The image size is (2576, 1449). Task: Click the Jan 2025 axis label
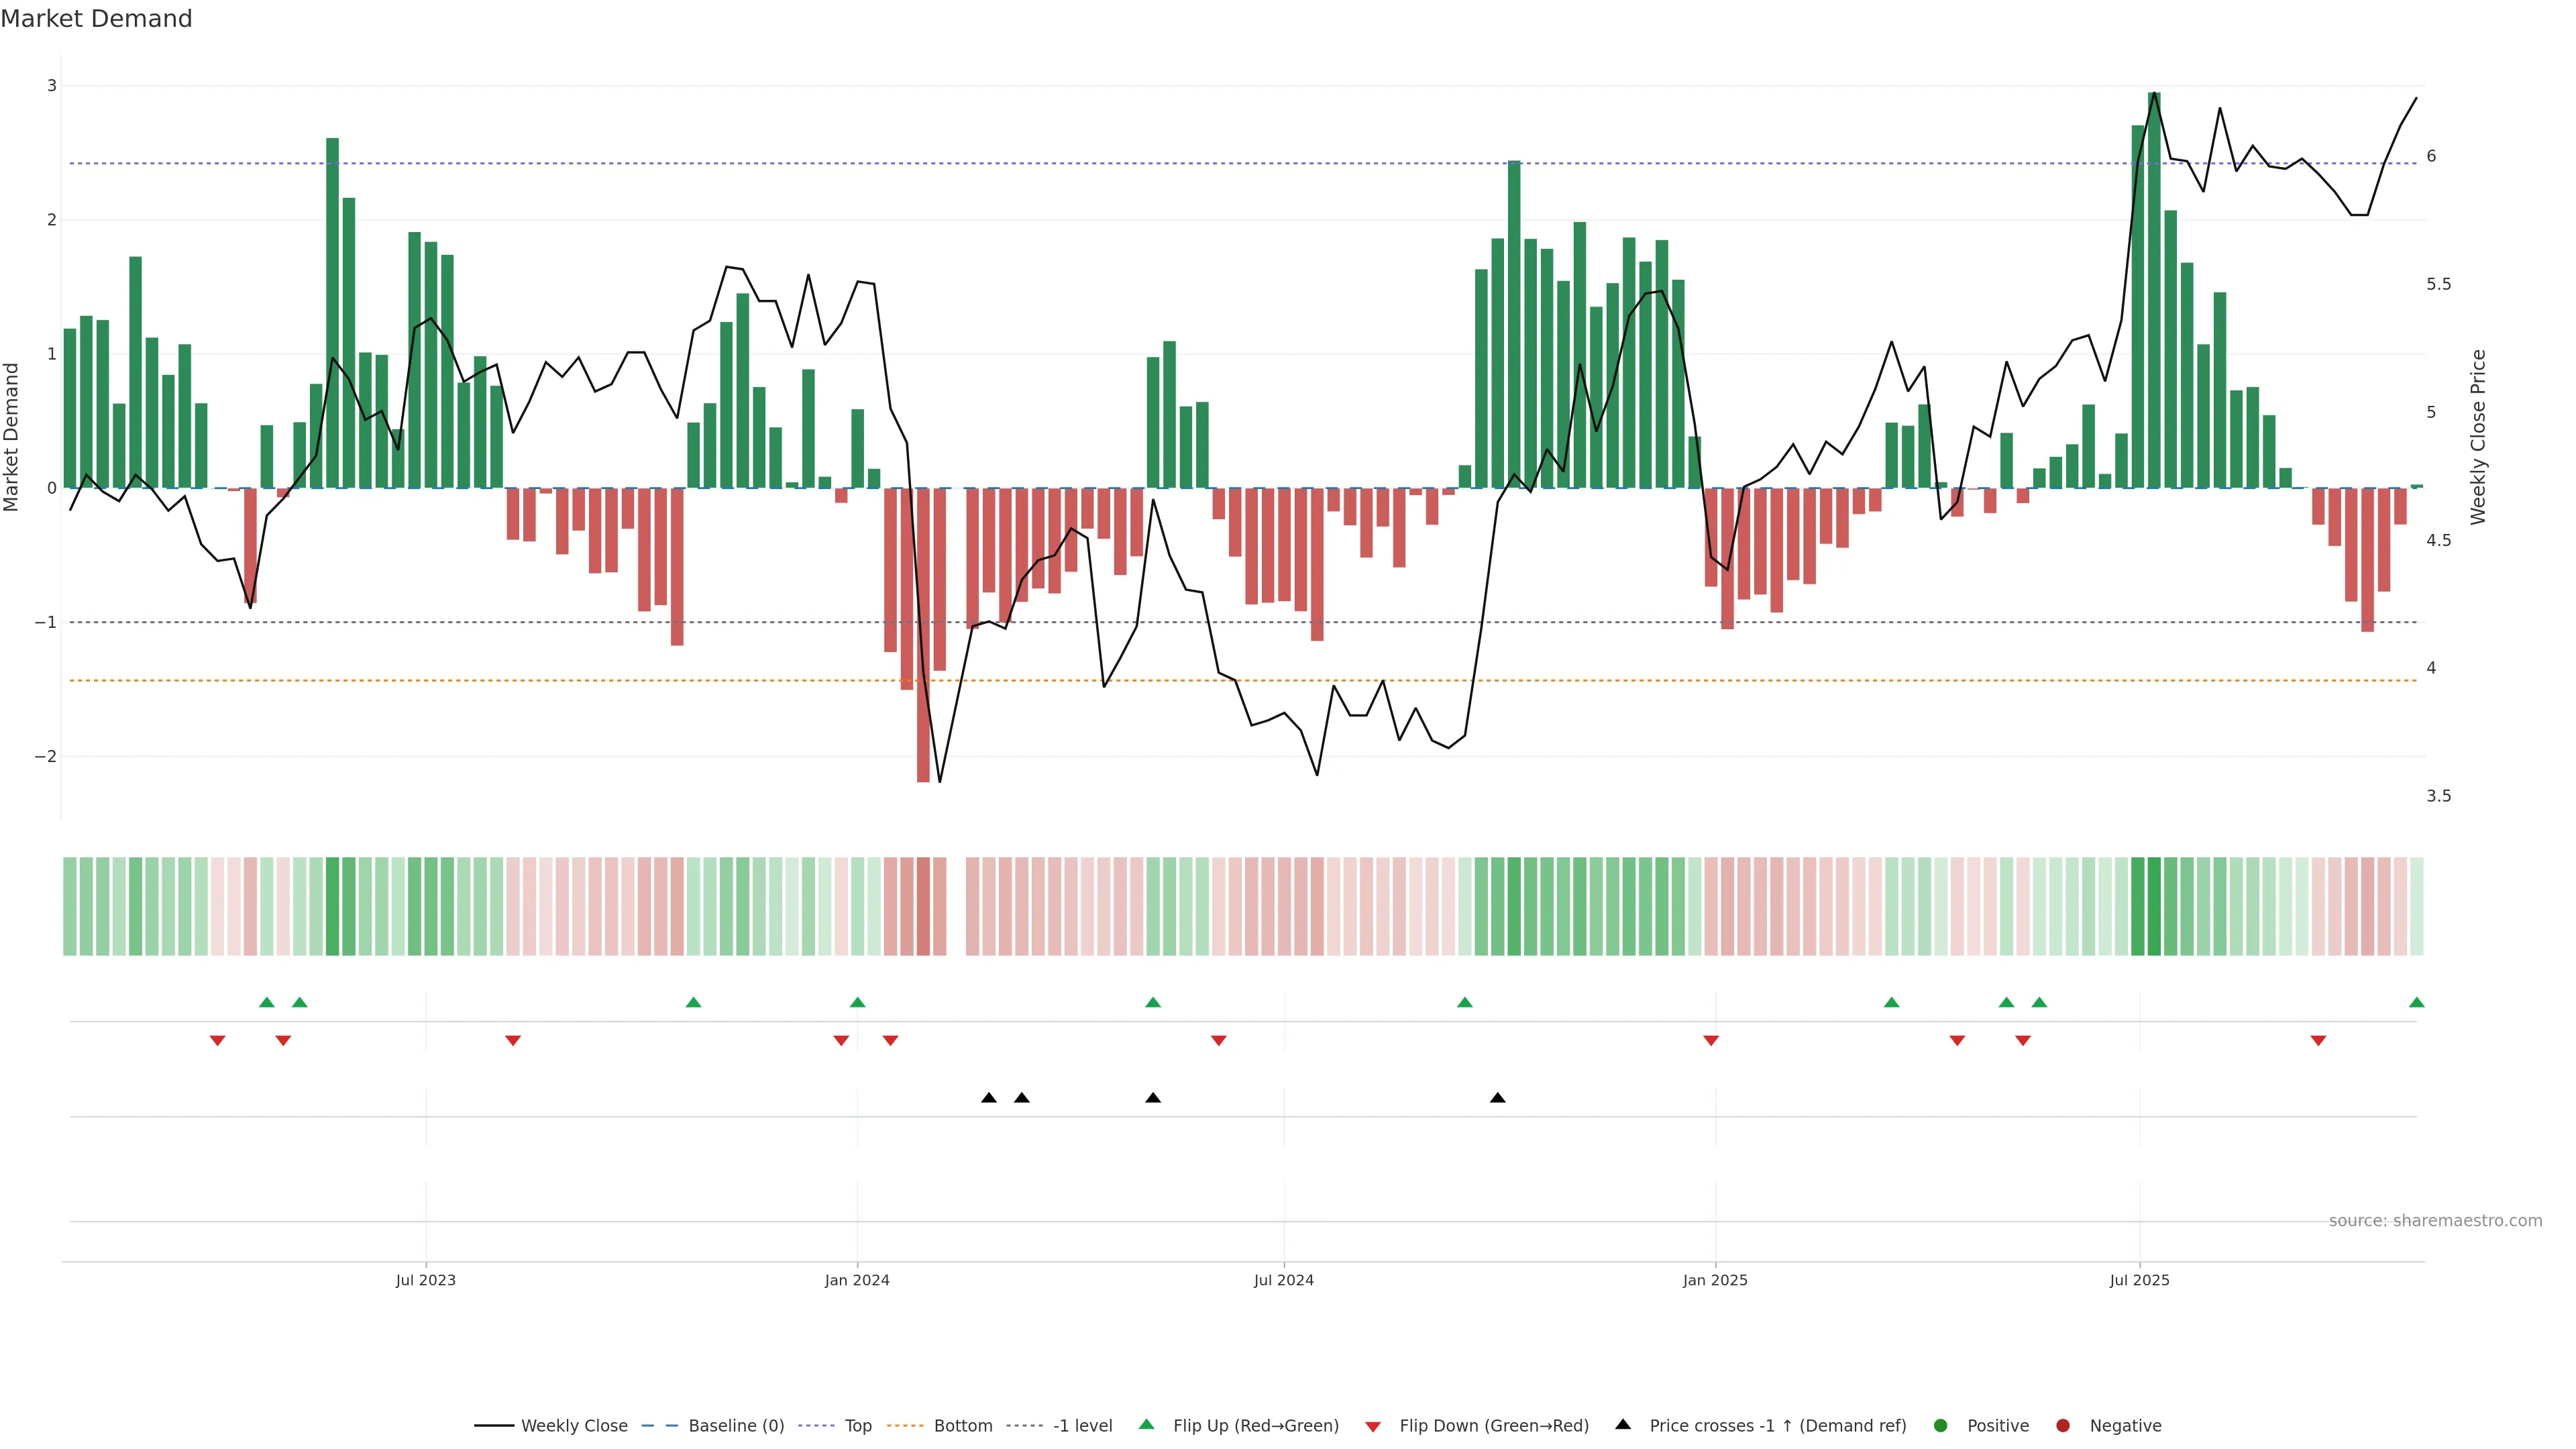click(x=1715, y=1280)
